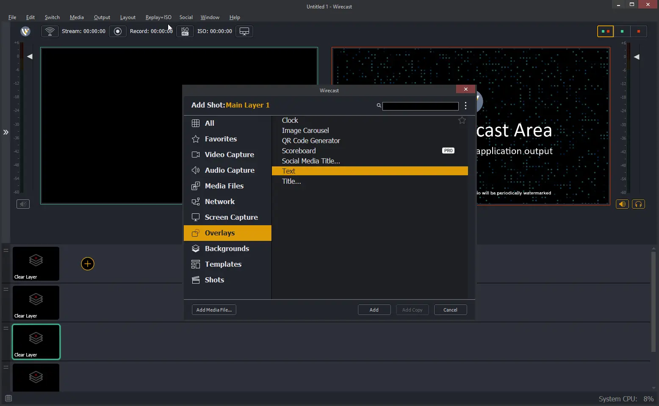Toggle headphone monitoring icon
The height and width of the screenshot is (406, 659).
tap(638, 204)
